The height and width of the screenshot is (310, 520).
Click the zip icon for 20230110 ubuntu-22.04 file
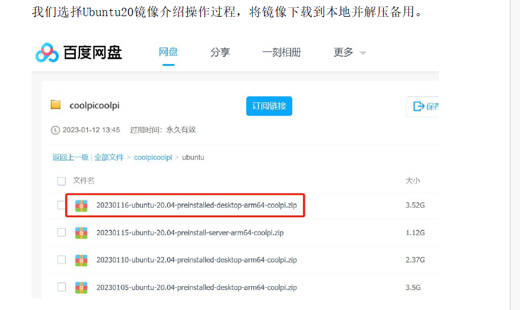(81, 260)
